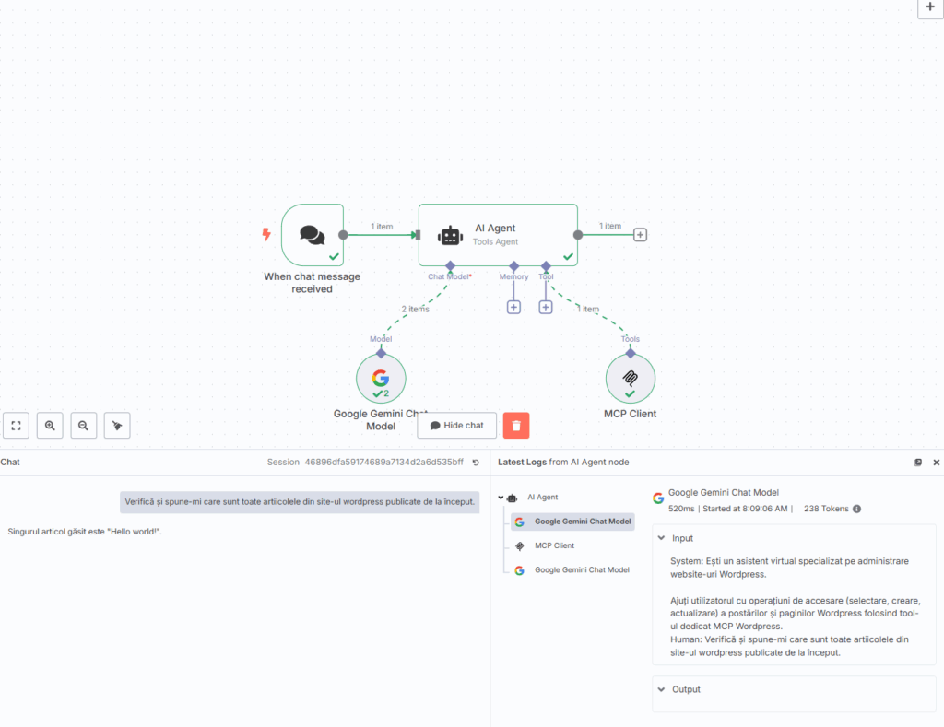Add node after AI Agent output plus
The width and height of the screenshot is (944, 727).
(640, 235)
